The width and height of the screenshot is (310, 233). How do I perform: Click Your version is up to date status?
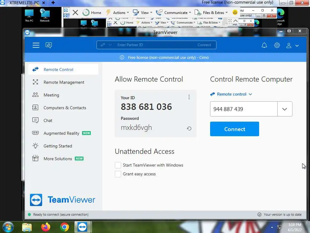pos(279,214)
